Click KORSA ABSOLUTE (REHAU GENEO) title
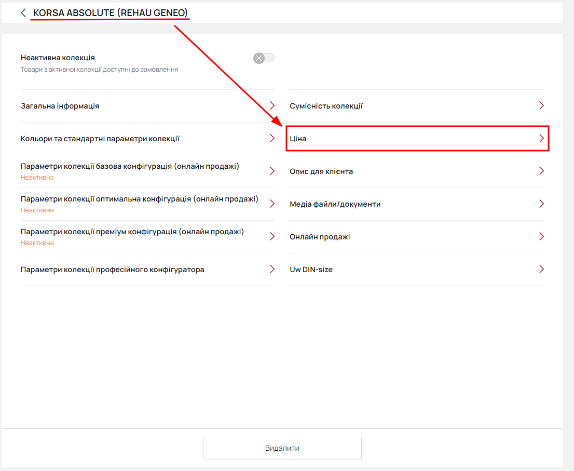 tap(110, 13)
